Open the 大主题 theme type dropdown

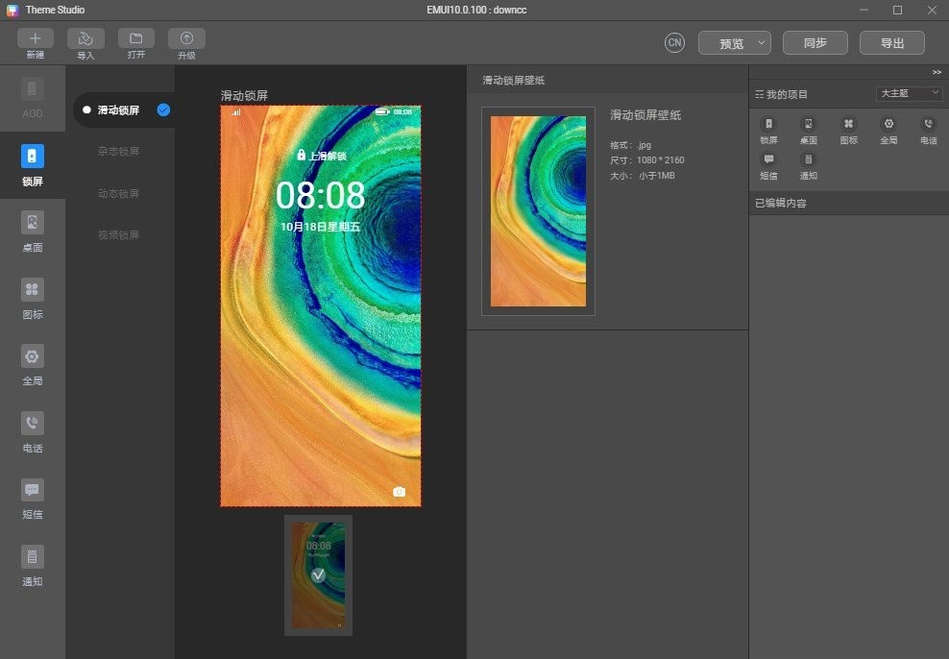[x=910, y=93]
